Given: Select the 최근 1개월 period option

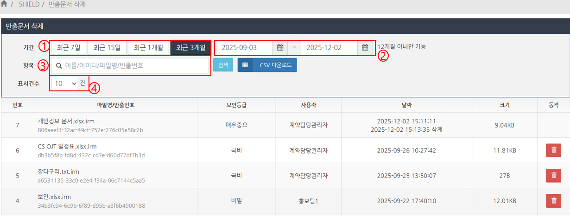Looking at the screenshot, I should 148,47.
